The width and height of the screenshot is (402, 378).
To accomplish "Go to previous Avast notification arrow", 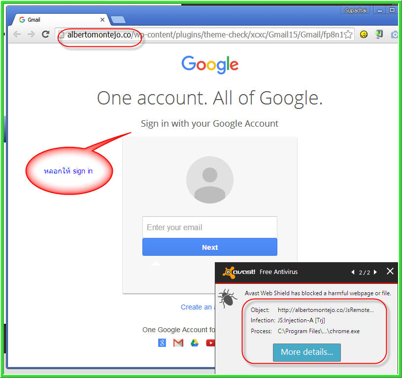I will [x=353, y=272].
